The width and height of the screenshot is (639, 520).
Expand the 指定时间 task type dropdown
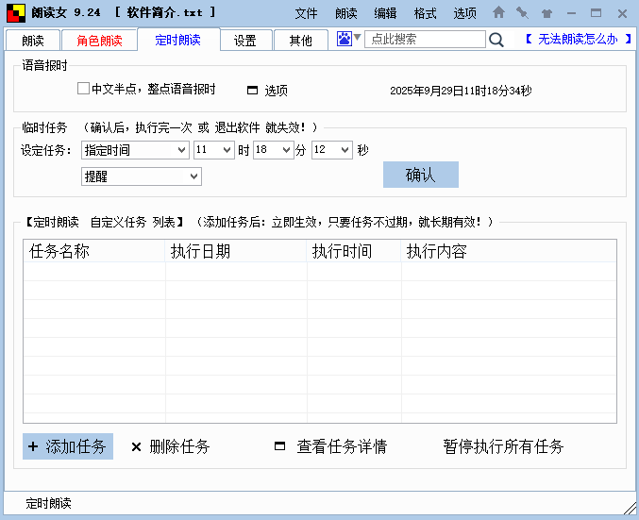(135, 150)
